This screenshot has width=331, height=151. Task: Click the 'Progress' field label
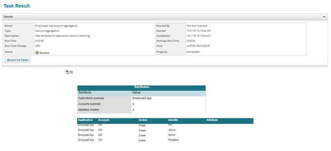tap(161, 52)
